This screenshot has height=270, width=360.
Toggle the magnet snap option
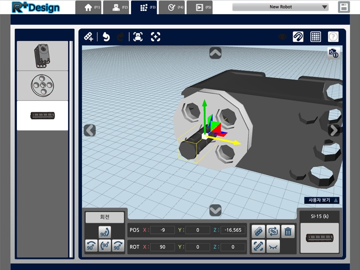(298, 37)
